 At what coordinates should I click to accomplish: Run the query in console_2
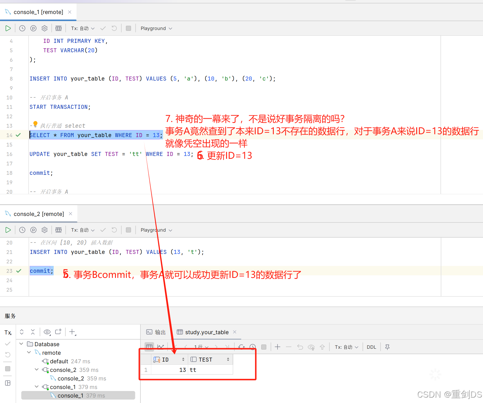point(8,230)
